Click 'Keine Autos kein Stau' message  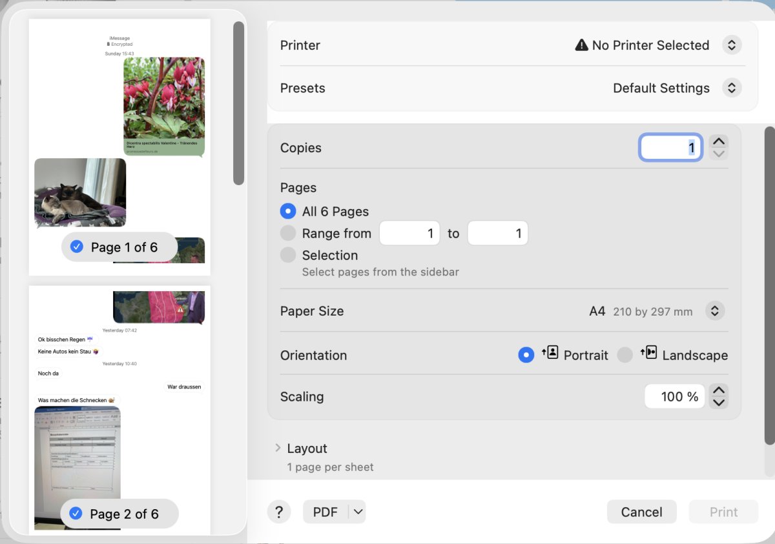click(x=68, y=352)
